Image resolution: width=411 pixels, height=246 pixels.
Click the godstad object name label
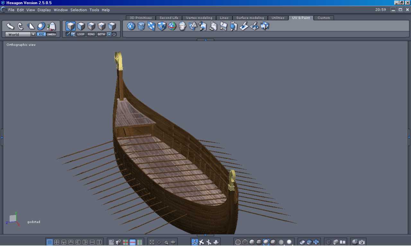(34, 222)
